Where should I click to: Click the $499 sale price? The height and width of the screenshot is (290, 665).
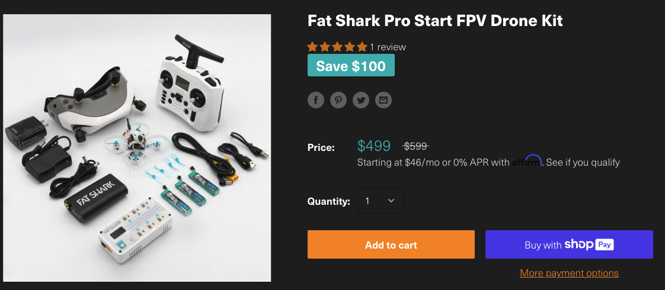(374, 146)
